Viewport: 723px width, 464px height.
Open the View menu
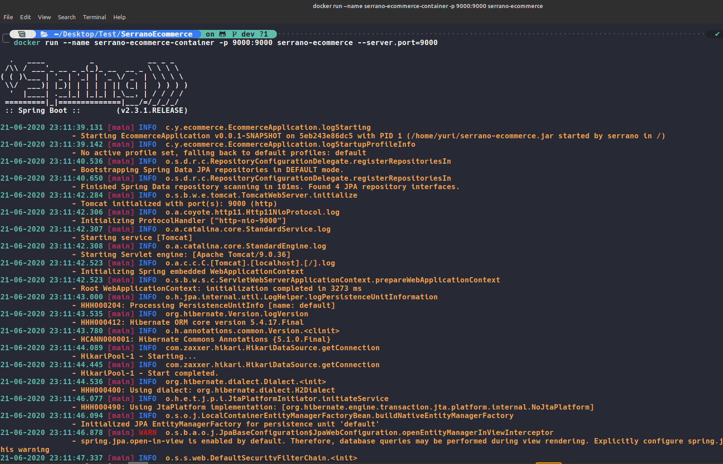pos(44,17)
